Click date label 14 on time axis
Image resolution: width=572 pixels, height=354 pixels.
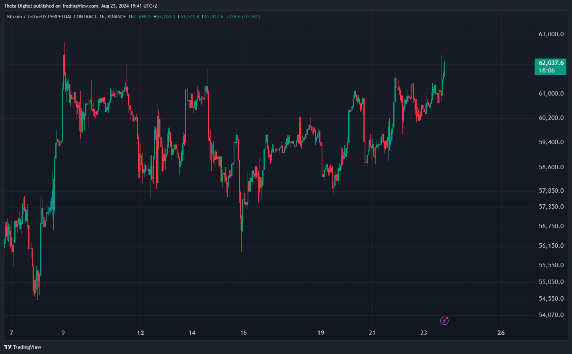(x=192, y=333)
